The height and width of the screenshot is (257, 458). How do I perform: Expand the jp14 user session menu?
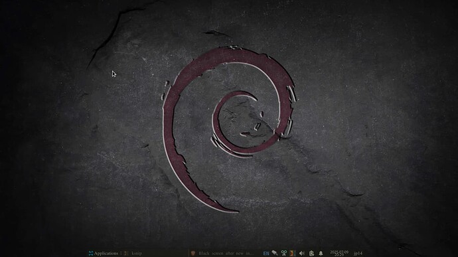point(358,253)
